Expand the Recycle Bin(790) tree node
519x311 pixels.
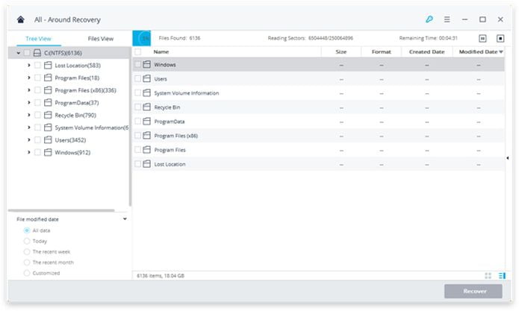pos(29,115)
